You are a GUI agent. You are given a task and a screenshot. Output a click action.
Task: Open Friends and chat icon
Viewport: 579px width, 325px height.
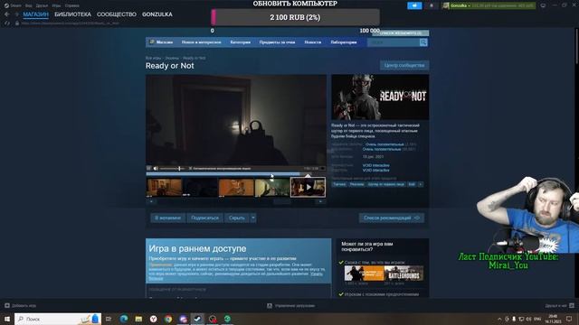(x=572, y=305)
